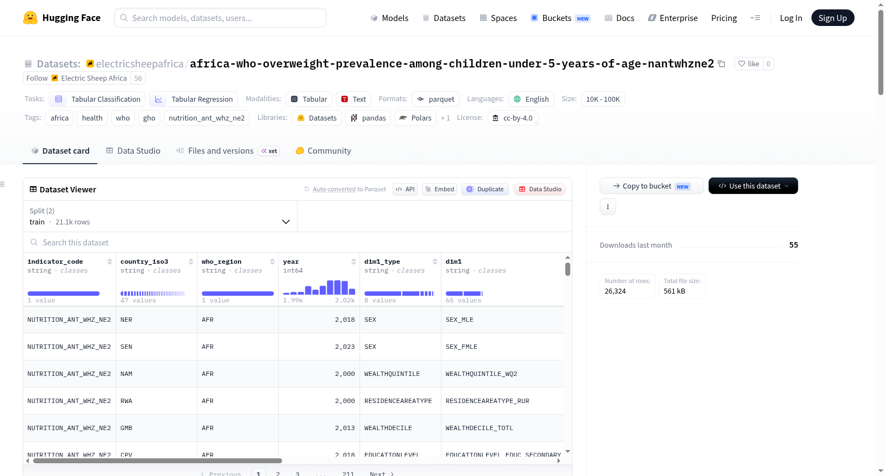The height and width of the screenshot is (476, 885).
Task: Expand the Split train dropdown
Action: click(160, 216)
